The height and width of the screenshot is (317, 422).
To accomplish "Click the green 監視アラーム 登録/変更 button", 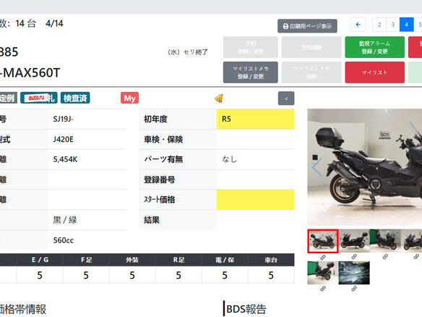I will click(374, 47).
